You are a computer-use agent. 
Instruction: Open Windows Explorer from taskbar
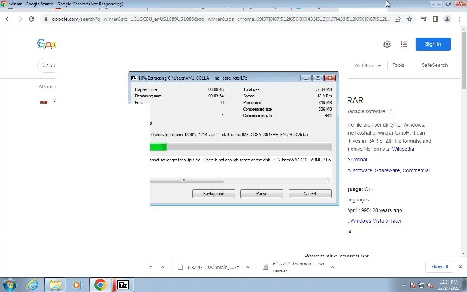click(55, 285)
